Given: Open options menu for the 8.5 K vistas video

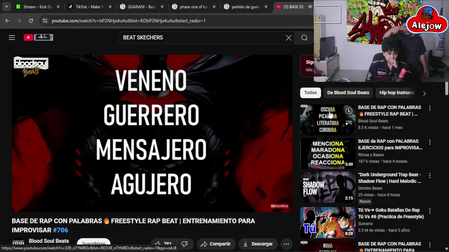Looking at the screenshot, I should pos(430,108).
